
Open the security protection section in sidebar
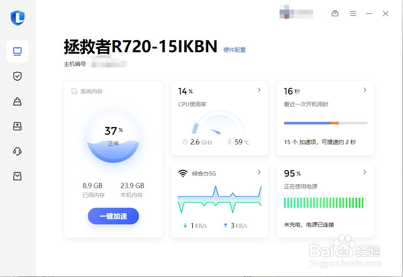pyautogui.click(x=17, y=76)
